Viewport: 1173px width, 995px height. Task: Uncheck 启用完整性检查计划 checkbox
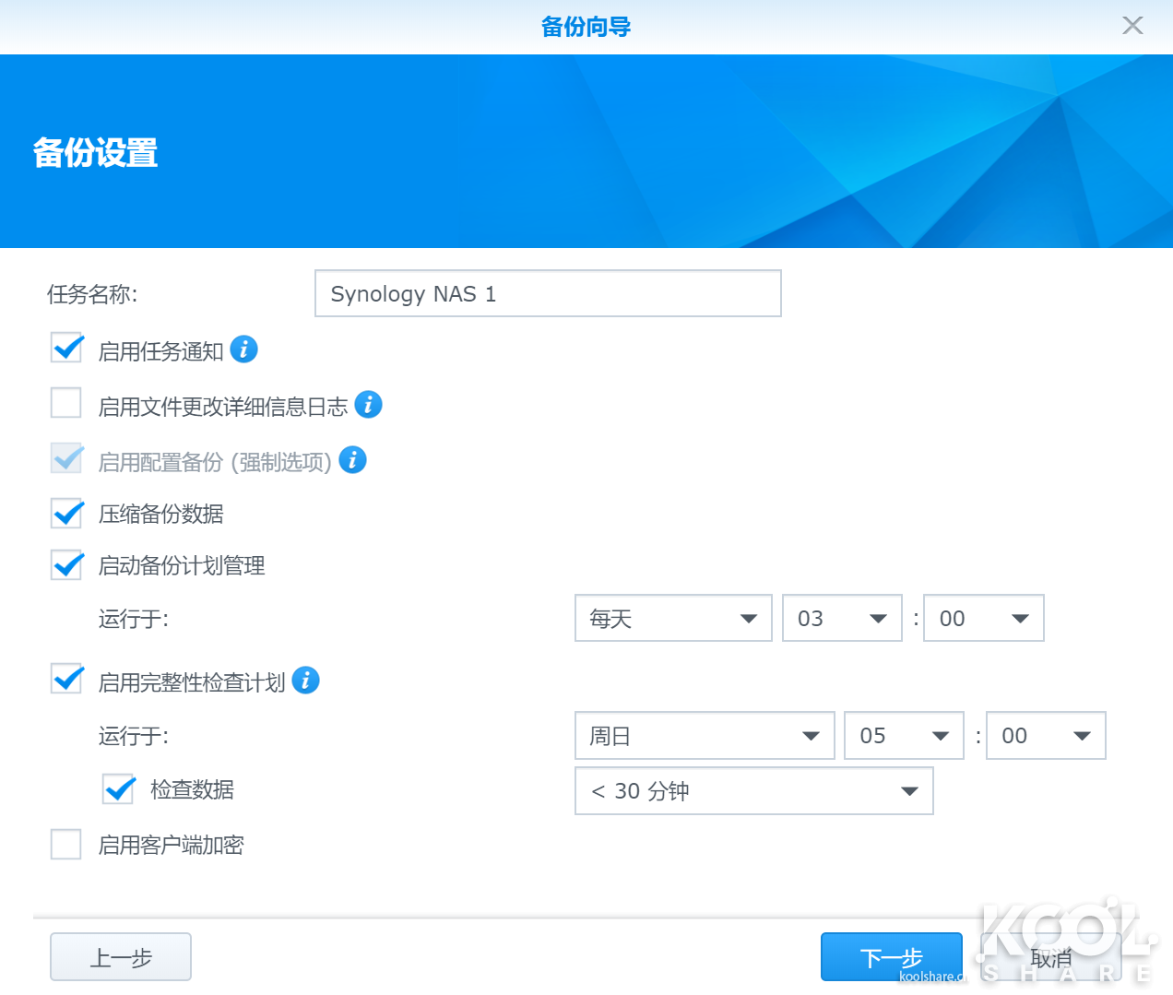point(66,681)
